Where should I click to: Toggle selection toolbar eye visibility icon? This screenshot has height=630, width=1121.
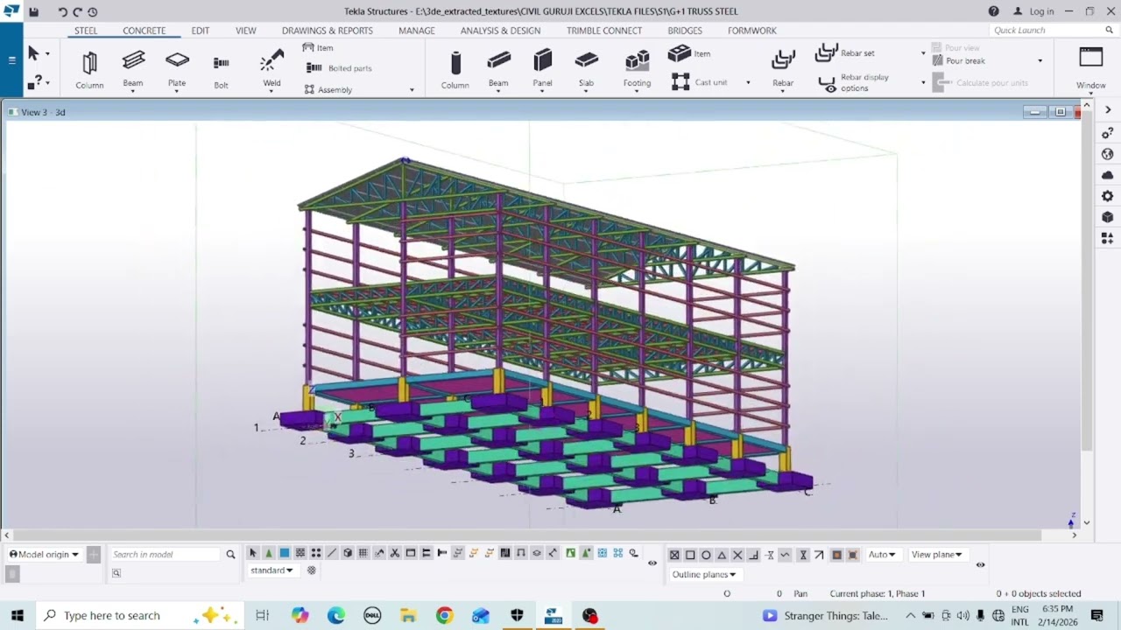click(652, 563)
